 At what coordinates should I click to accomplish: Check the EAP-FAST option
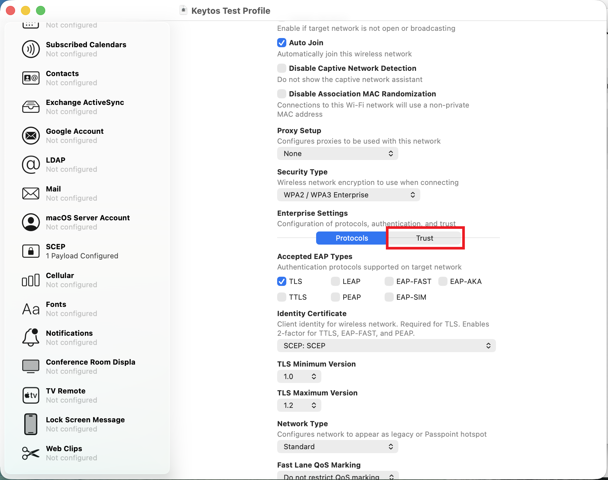pyautogui.click(x=389, y=281)
